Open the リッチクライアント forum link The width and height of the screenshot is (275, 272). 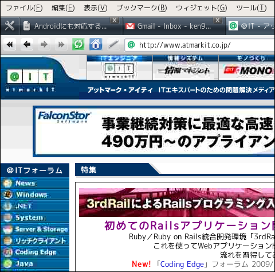40,240
